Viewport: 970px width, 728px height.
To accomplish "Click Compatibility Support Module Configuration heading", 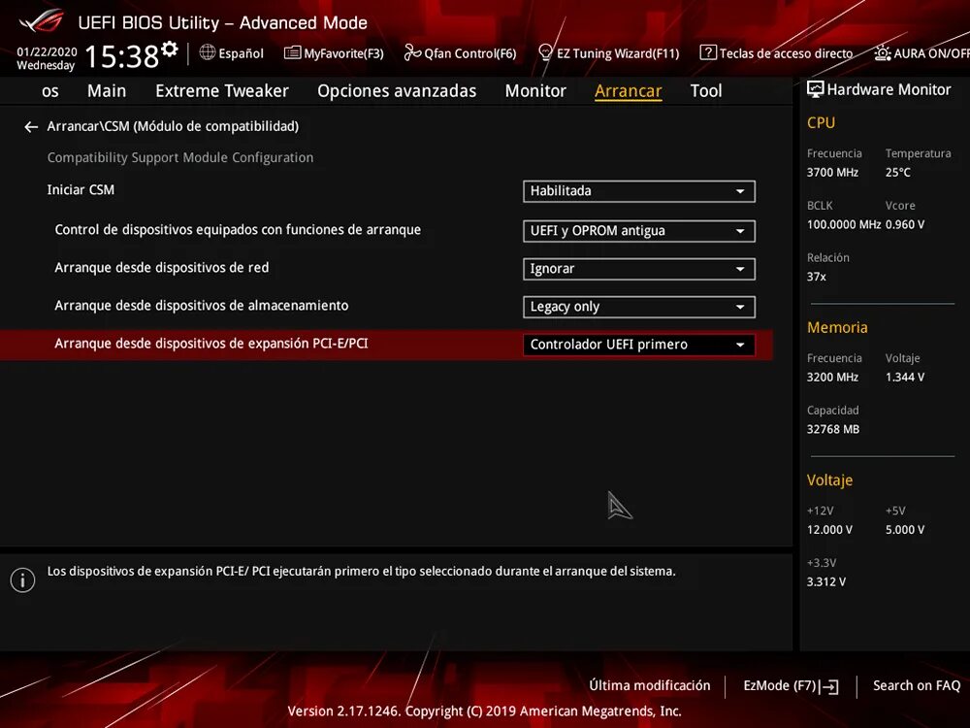I will coord(180,158).
